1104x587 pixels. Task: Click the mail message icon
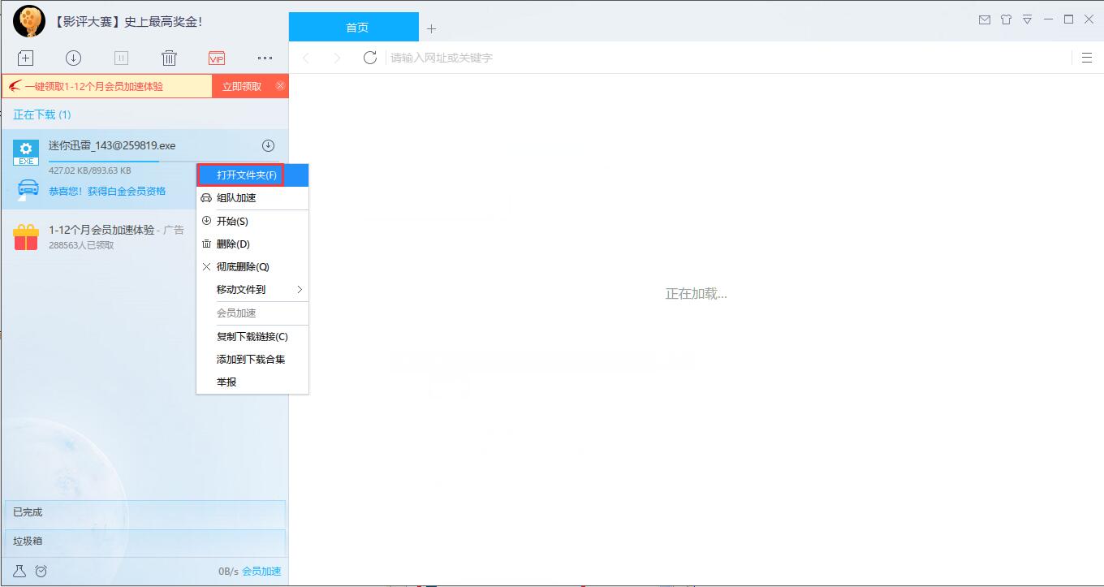click(984, 19)
